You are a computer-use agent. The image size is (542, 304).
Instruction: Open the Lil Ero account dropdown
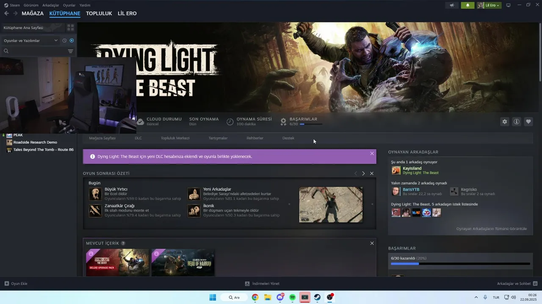coord(489,5)
